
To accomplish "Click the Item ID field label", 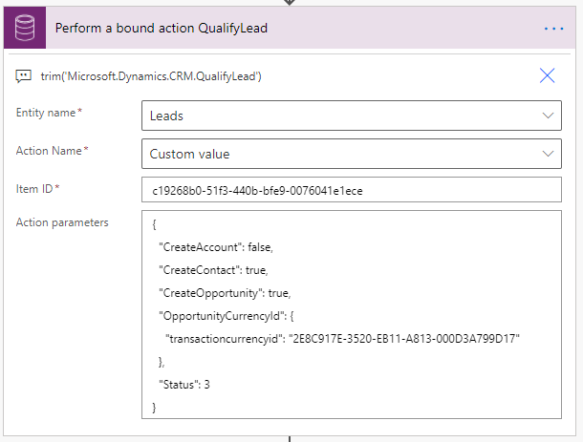I will [34, 188].
